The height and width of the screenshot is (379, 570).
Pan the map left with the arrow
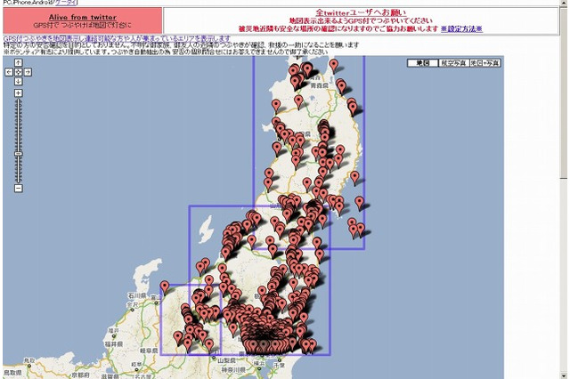pos(9,72)
